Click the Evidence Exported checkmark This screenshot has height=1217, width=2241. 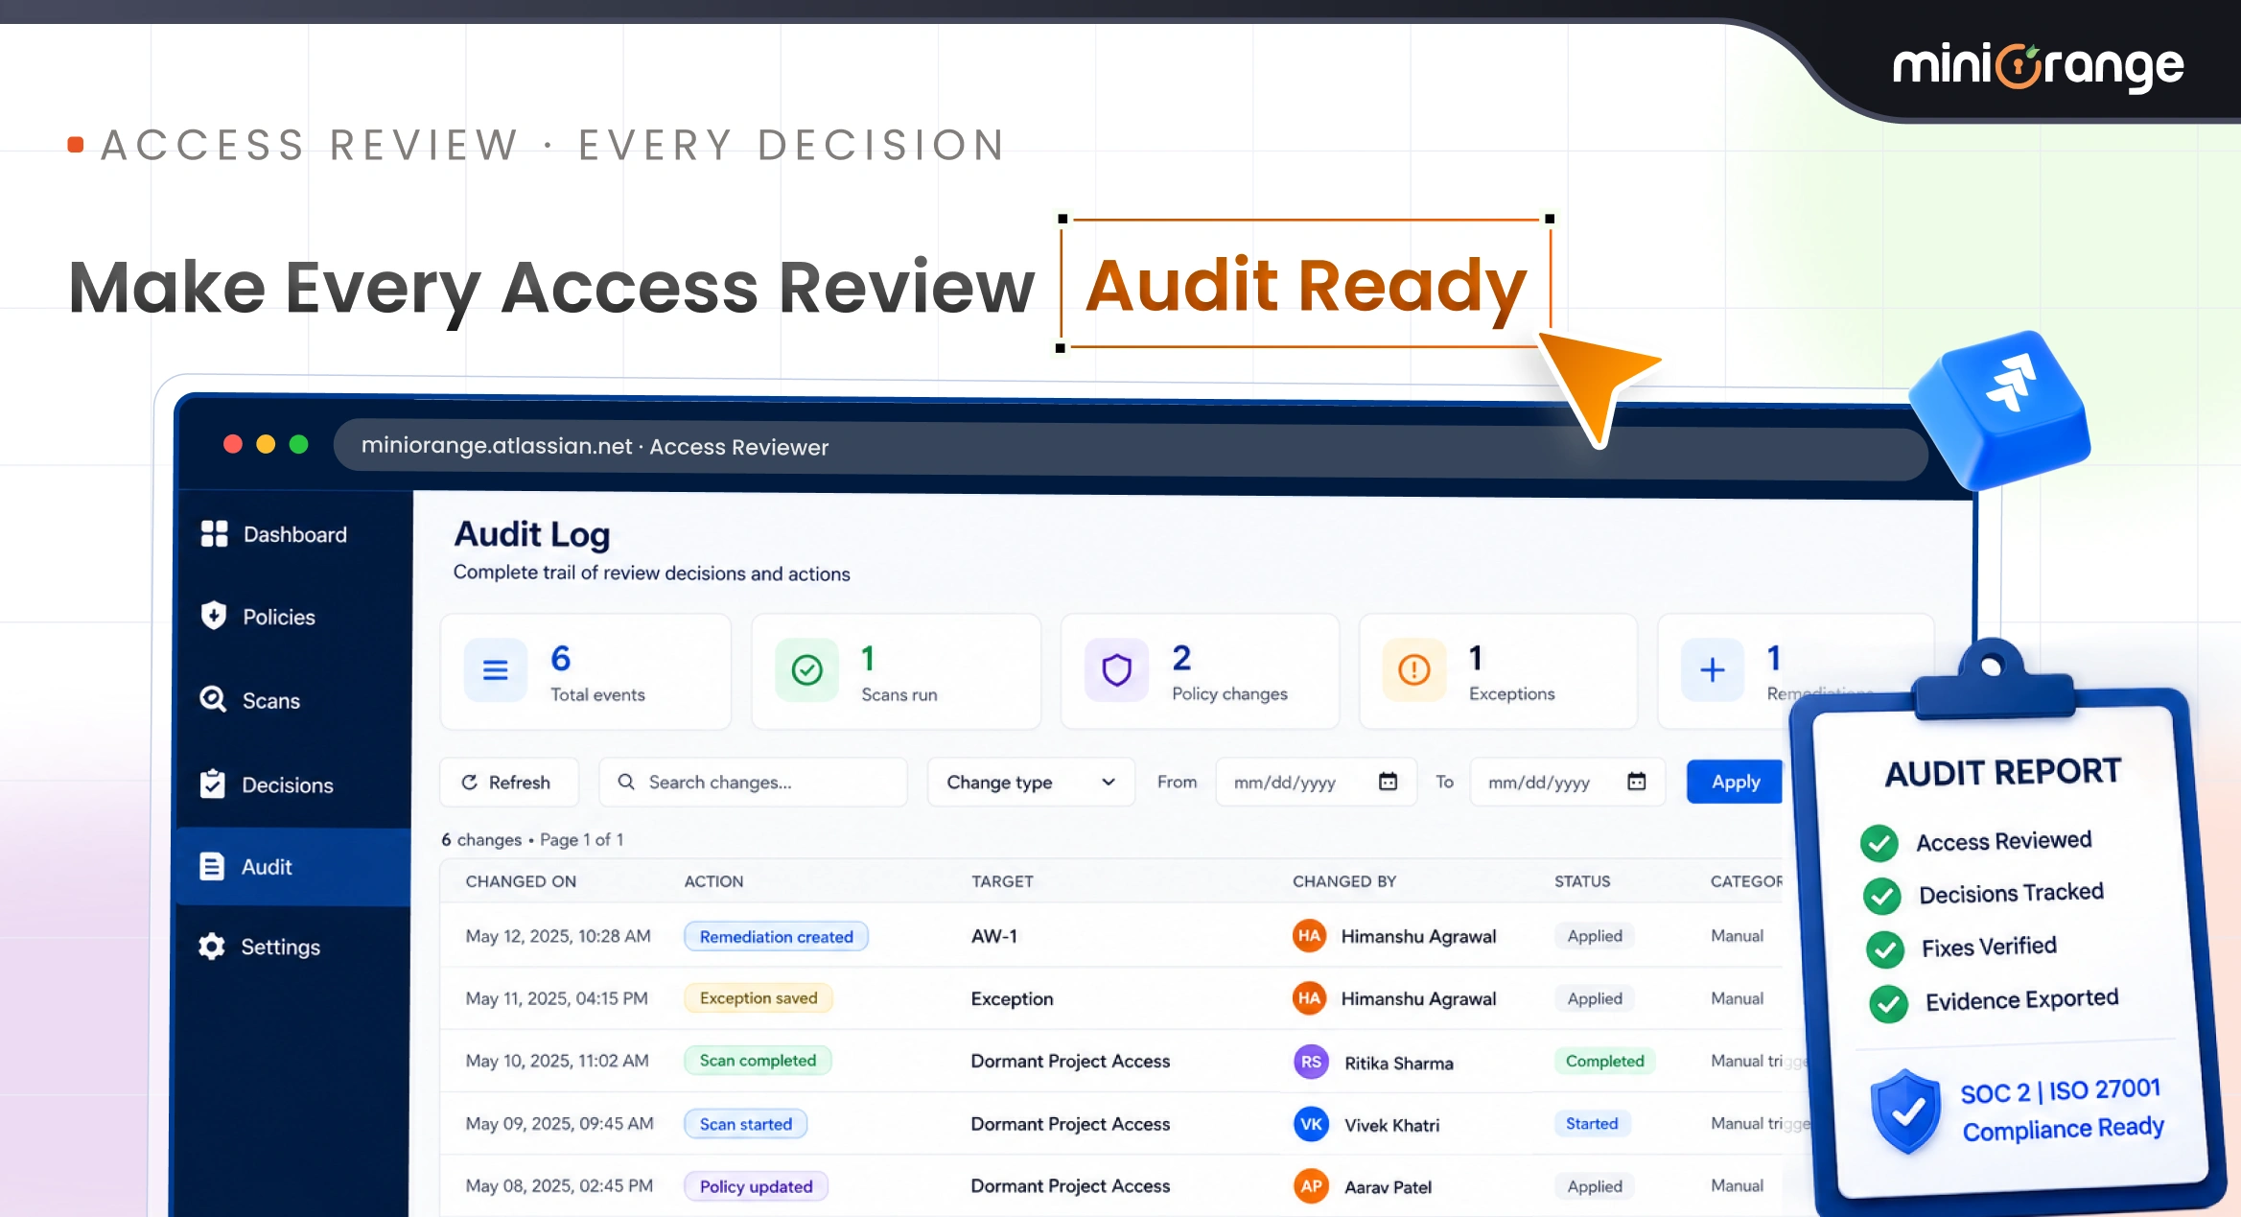point(1888,1004)
